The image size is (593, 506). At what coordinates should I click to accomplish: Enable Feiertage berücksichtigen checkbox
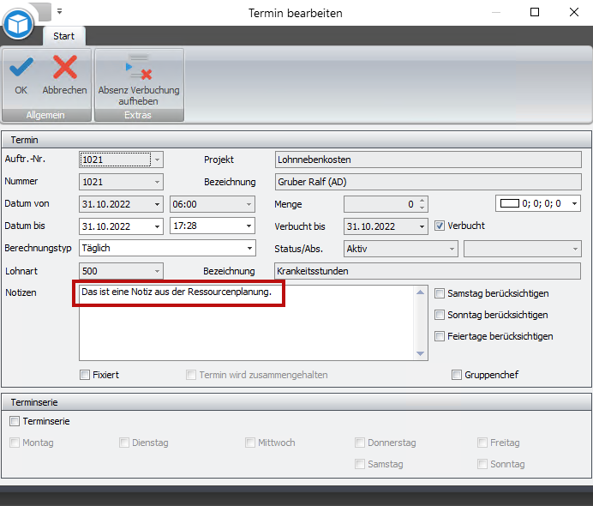[439, 336]
